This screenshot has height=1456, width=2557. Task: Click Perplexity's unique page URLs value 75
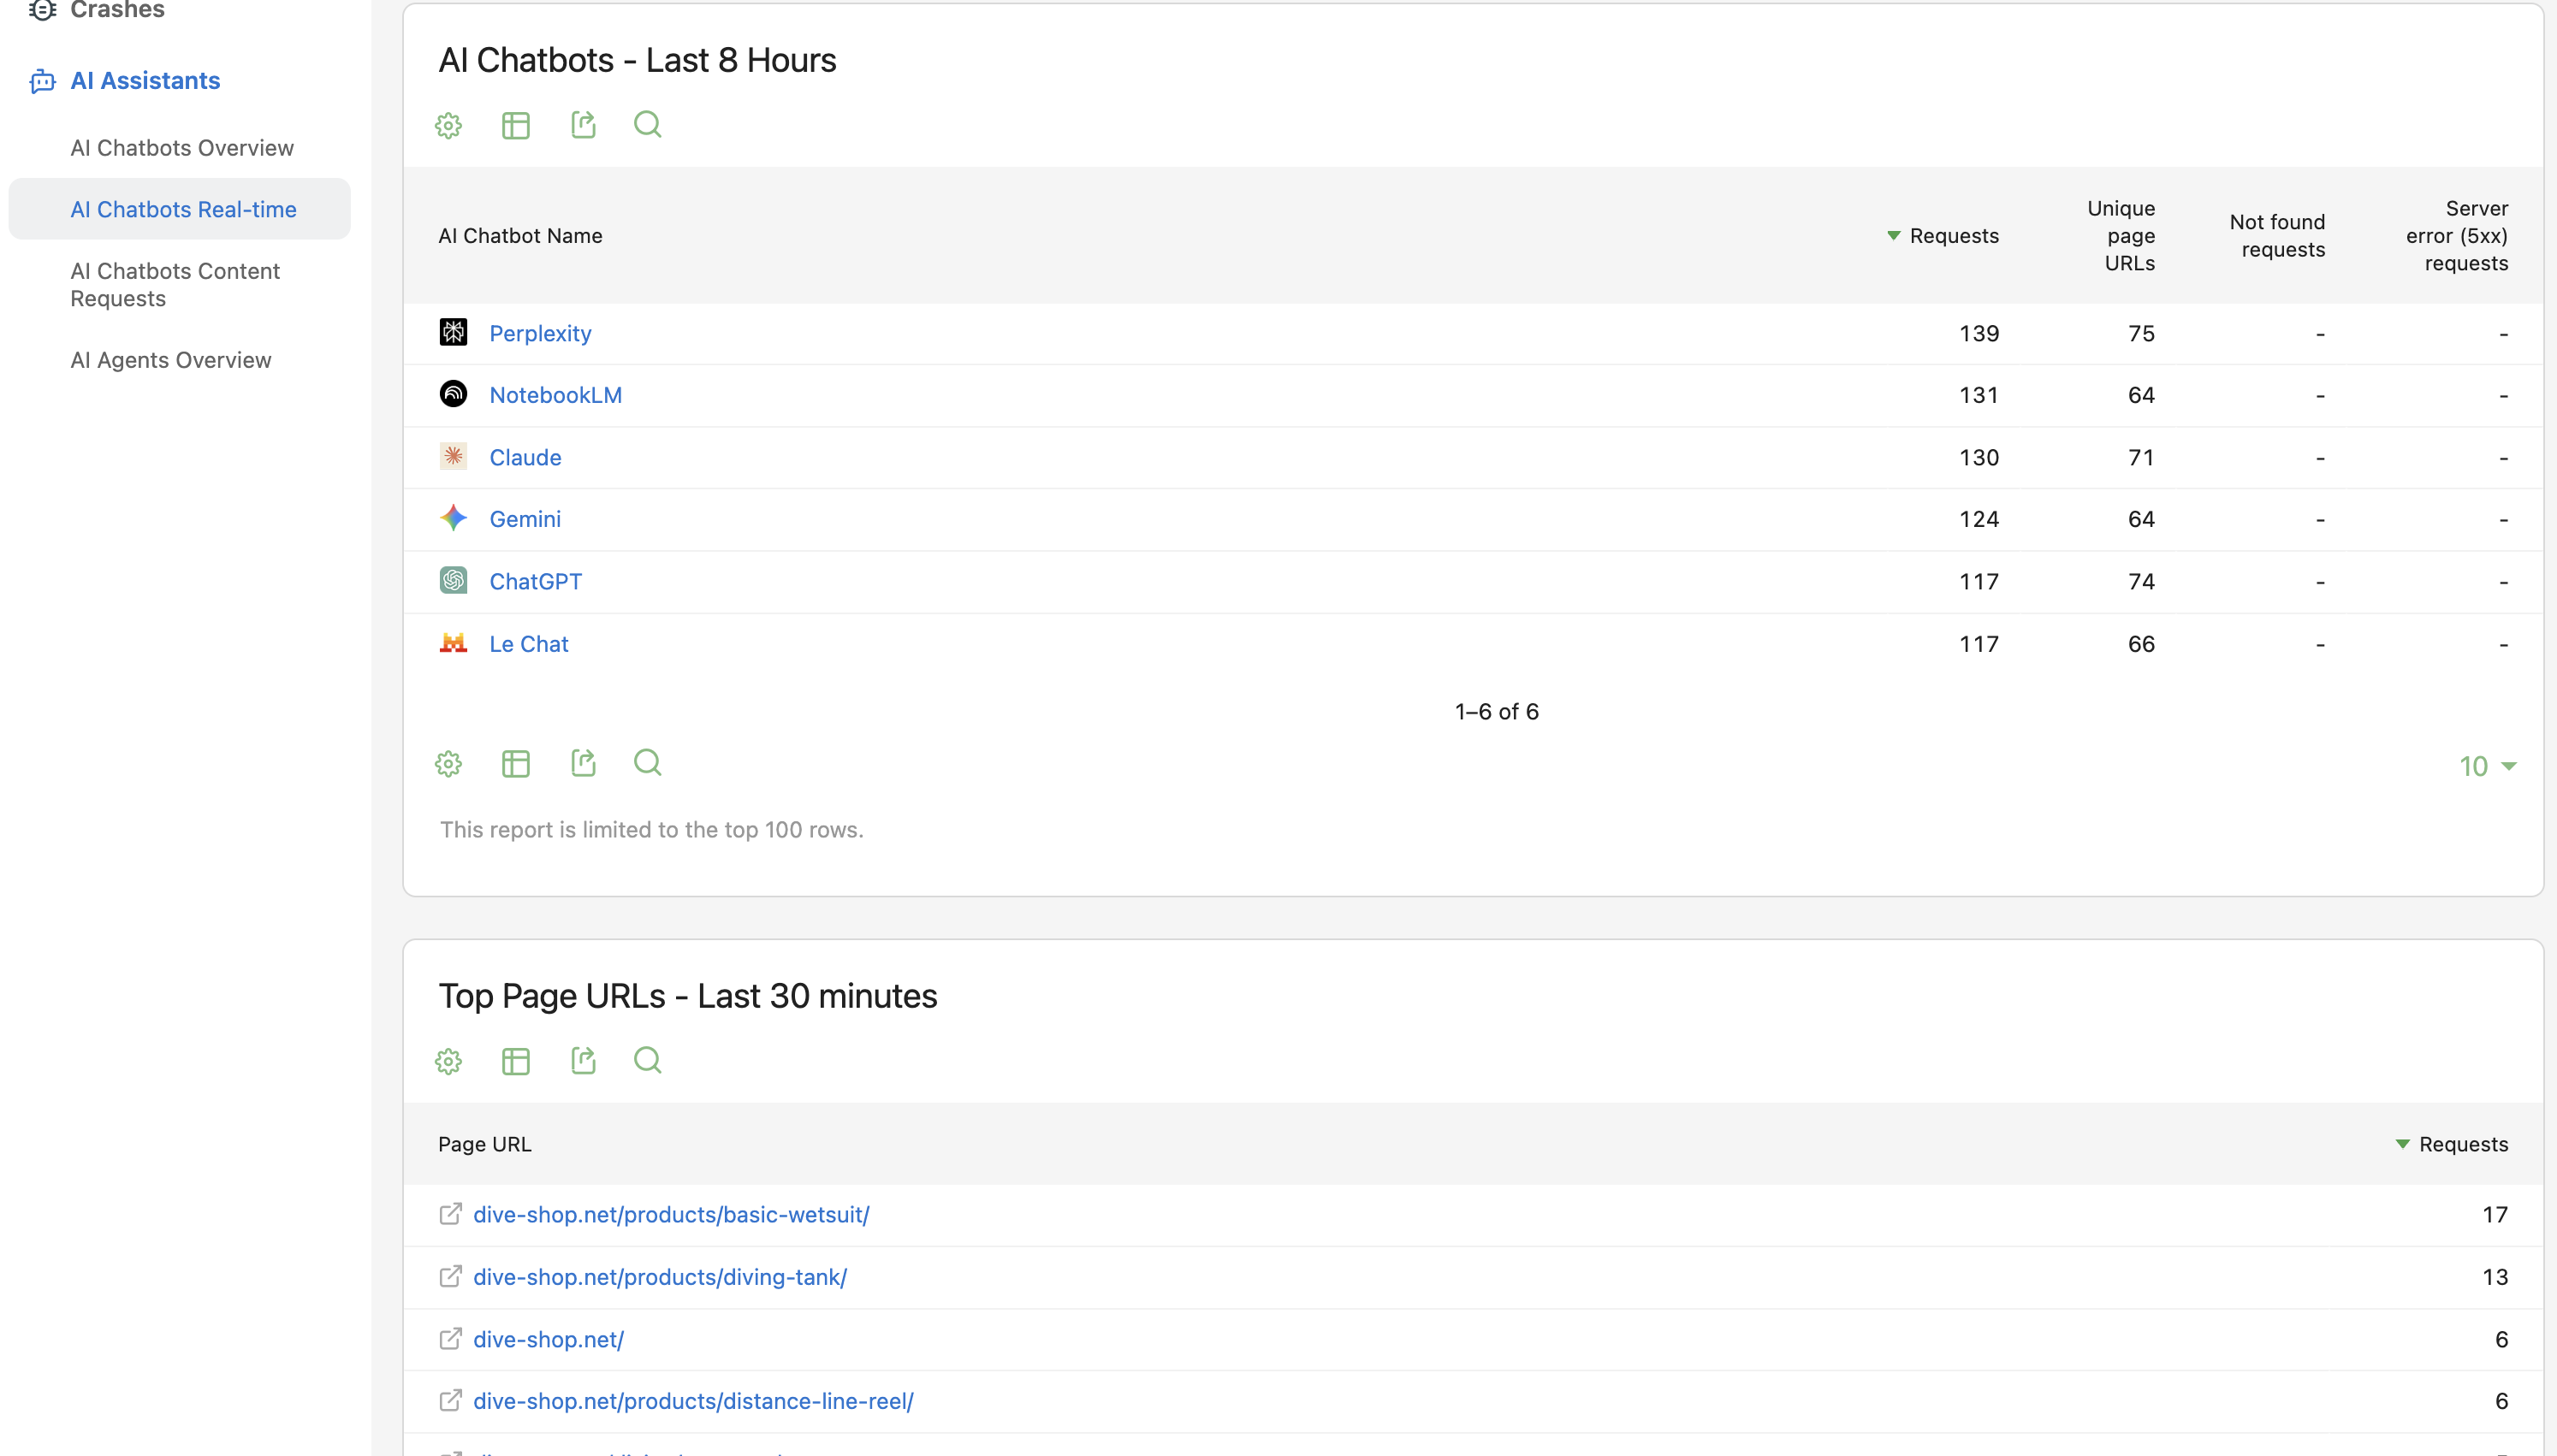(2141, 333)
